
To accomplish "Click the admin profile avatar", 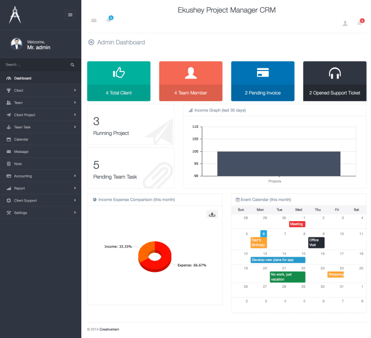I will tap(16, 44).
